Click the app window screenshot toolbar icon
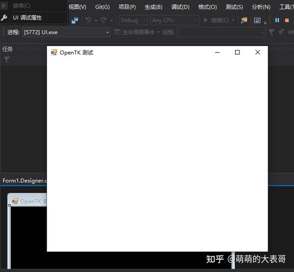The width and height of the screenshot is (294, 272). coord(257,20)
